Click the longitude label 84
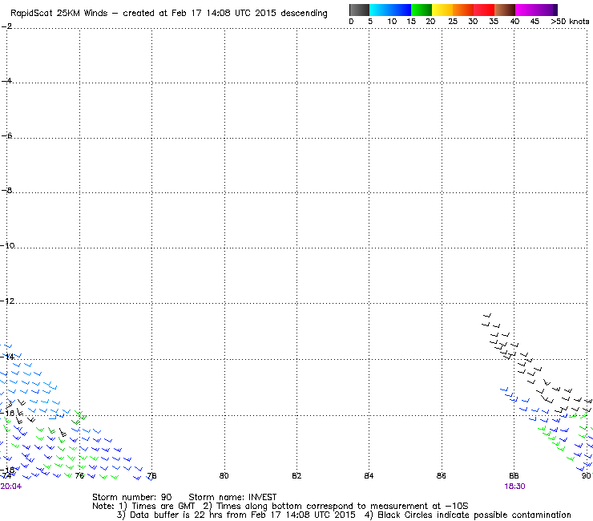 369,475
